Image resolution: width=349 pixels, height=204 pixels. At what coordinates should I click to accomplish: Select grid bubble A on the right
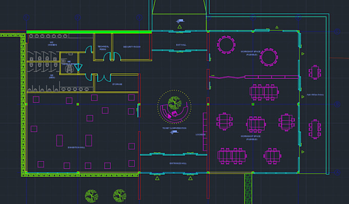tap(337, 172)
